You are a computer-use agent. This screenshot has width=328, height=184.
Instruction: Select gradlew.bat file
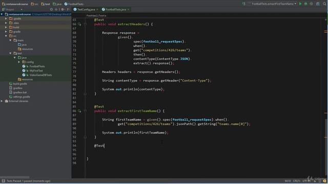point(18,93)
